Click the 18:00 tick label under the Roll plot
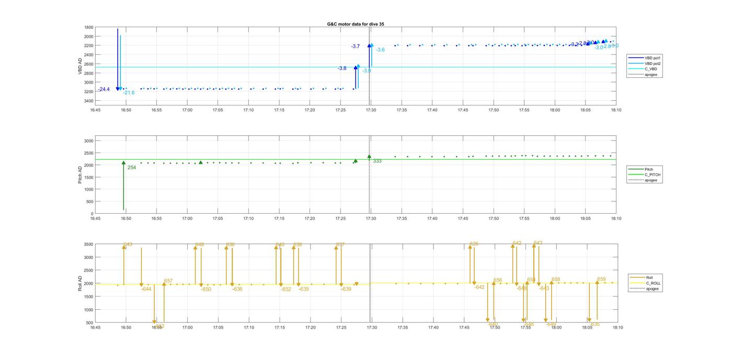 pyautogui.click(x=556, y=328)
